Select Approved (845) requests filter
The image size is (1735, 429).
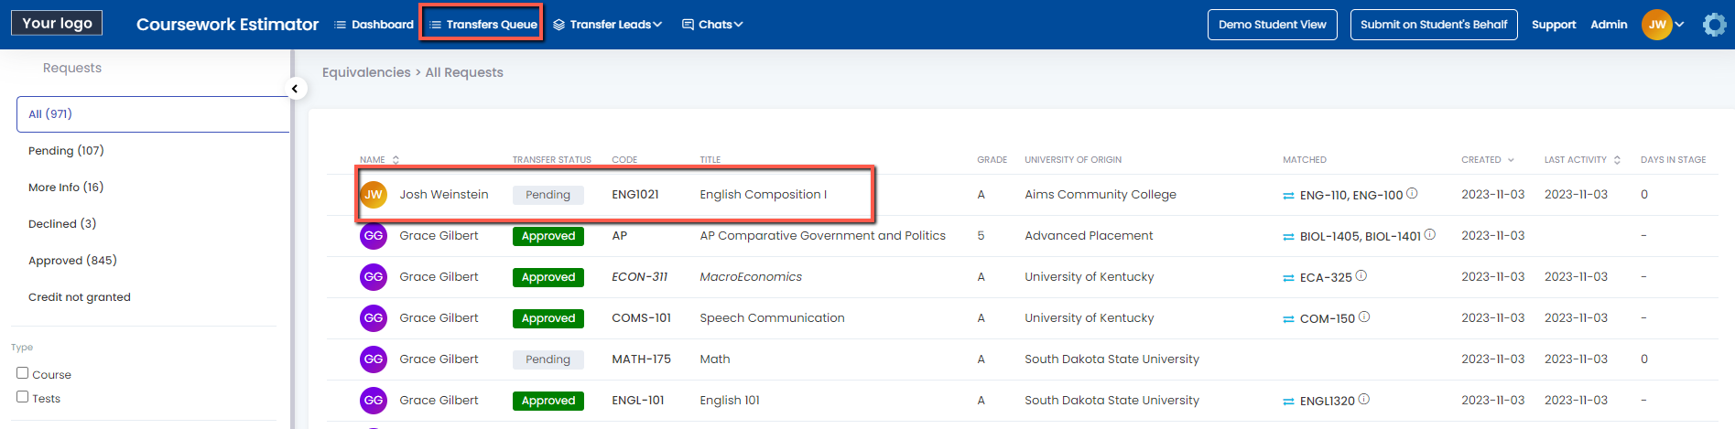point(72,261)
